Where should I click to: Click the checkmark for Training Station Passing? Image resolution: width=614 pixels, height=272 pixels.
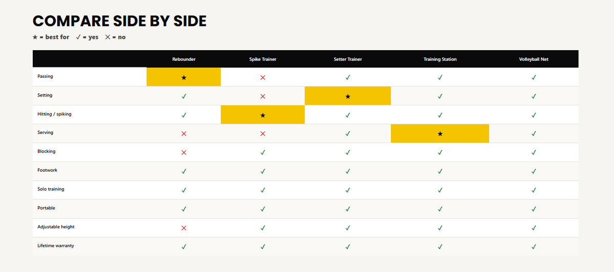440,77
